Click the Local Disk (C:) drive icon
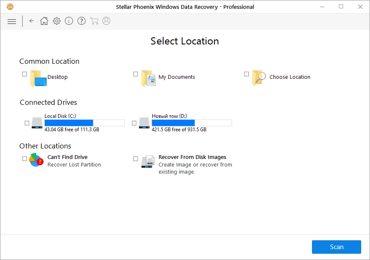This screenshot has width=370, height=260. 37,123
